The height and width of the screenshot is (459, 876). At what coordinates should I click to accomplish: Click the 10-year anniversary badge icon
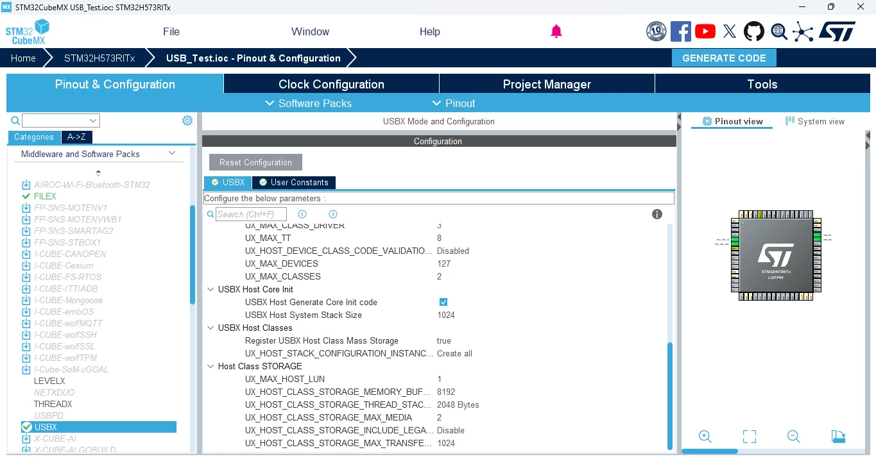656,31
